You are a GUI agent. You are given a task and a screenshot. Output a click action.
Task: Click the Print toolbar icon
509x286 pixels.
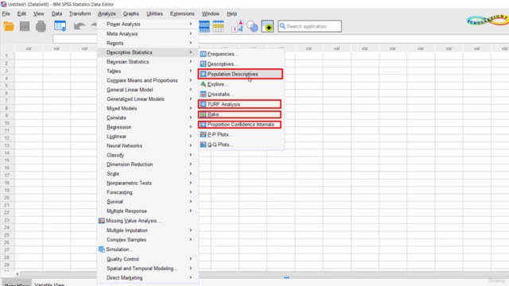[x=41, y=26]
